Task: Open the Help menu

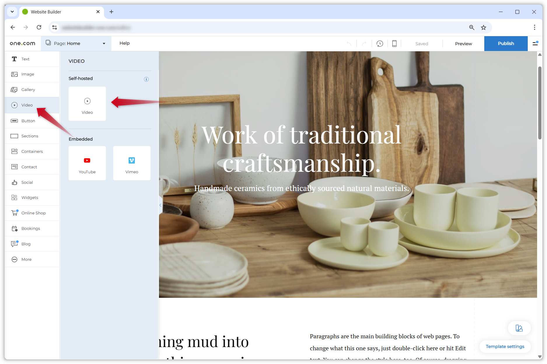Action: [x=125, y=43]
